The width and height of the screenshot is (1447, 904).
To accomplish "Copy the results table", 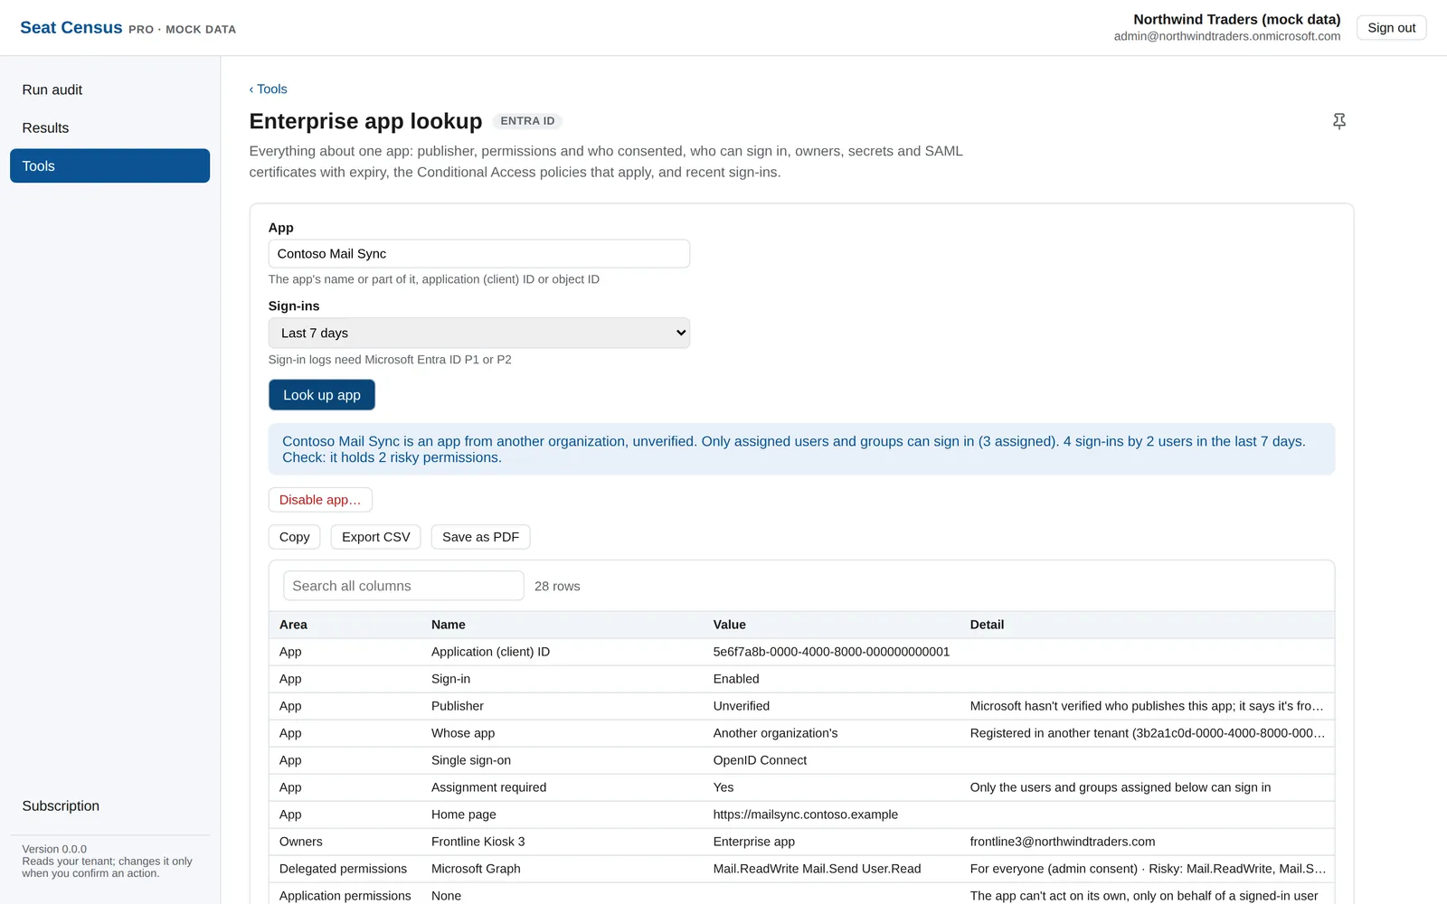I will (x=294, y=537).
